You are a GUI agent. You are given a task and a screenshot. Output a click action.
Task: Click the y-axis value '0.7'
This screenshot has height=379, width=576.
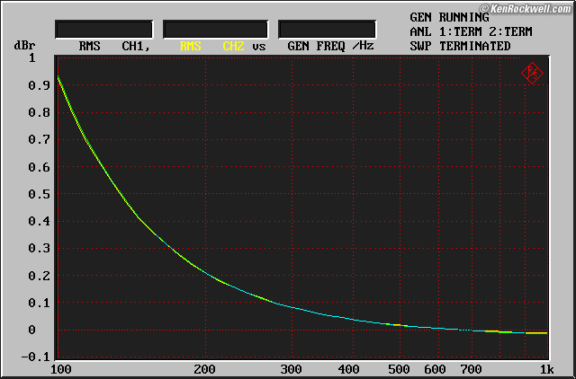click(39, 139)
